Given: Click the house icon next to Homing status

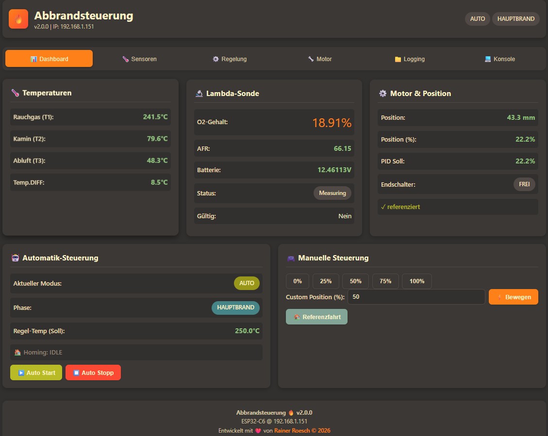Looking at the screenshot, I should pos(17,353).
